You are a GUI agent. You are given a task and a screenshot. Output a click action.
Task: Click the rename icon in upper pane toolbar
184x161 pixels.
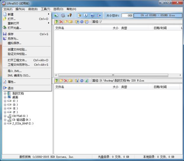70,22
